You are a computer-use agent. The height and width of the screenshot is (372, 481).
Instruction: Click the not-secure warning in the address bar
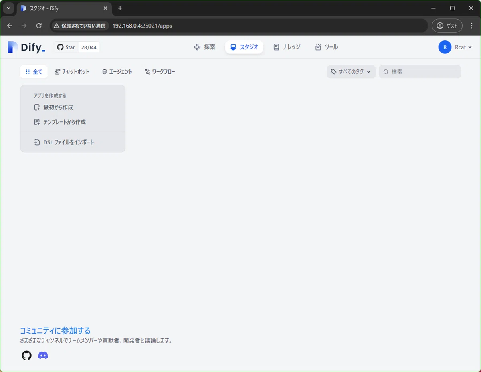[x=80, y=26]
